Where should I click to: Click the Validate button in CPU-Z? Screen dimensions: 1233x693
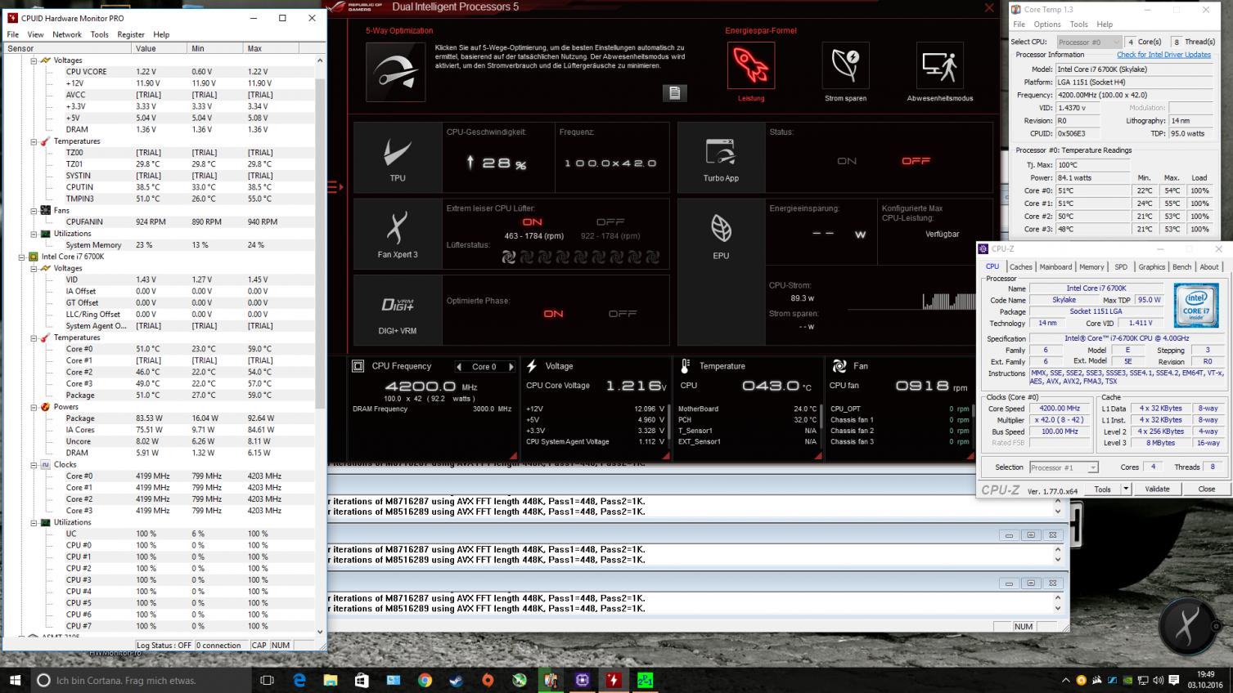(x=1157, y=489)
